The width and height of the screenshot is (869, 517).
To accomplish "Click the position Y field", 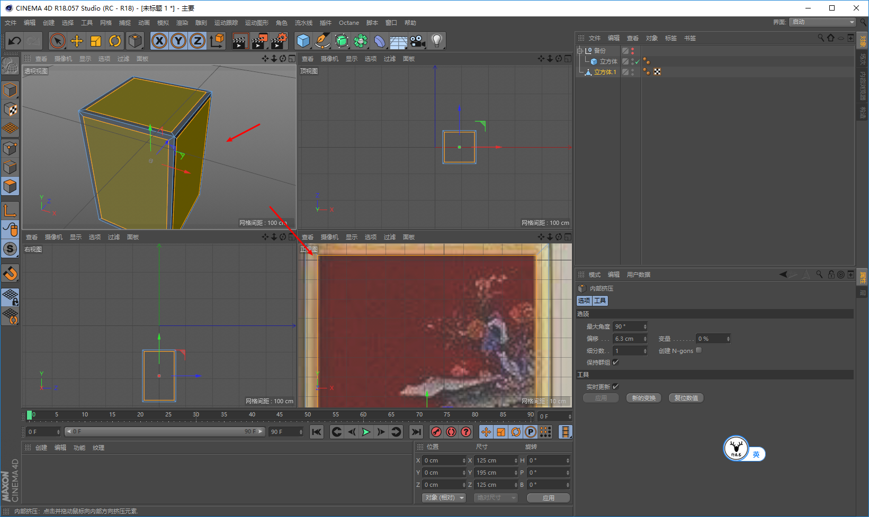I will pyautogui.click(x=444, y=473).
